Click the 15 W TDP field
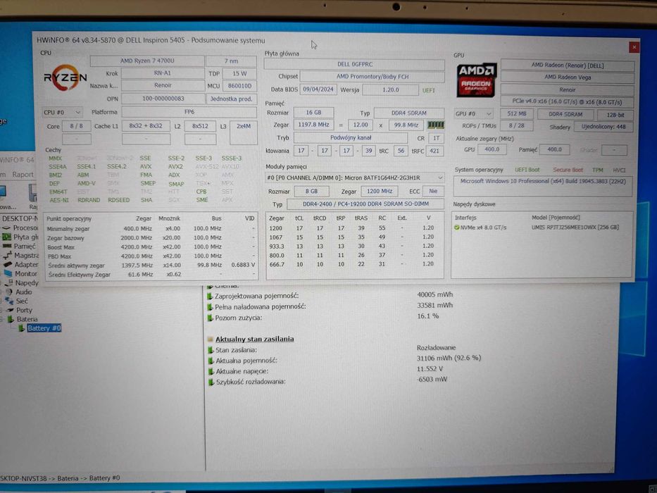Screen dimensions: 657x493 (x=239, y=73)
